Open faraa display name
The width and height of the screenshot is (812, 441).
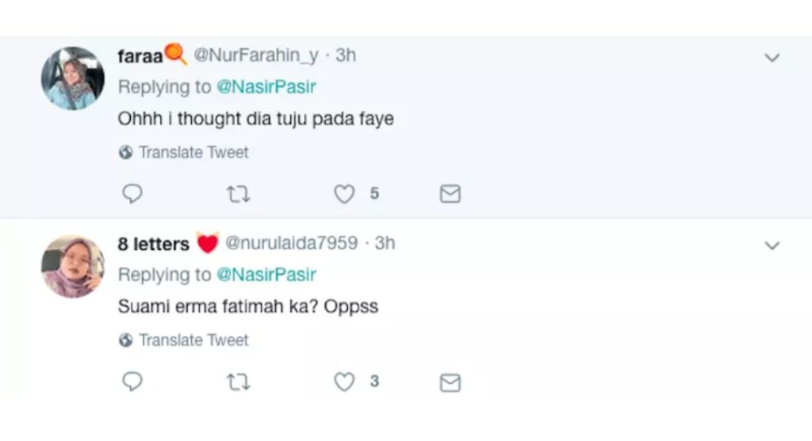coord(140,55)
